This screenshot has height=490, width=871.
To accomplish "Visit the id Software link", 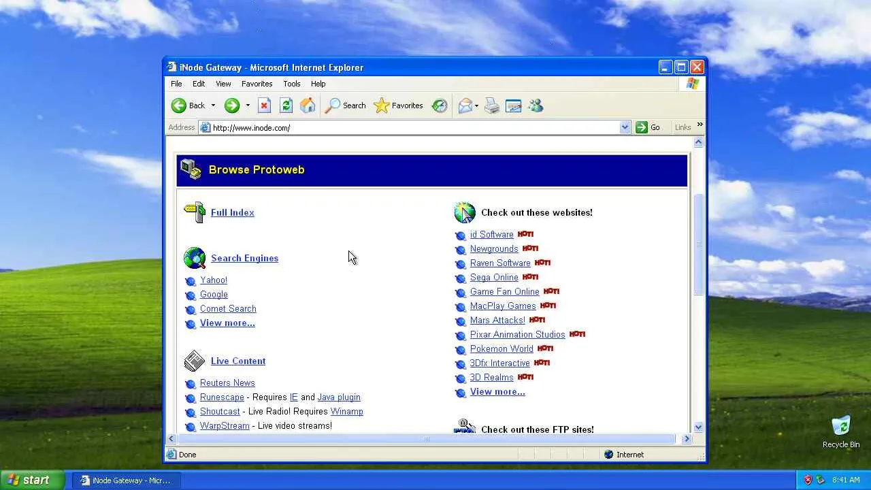I will coord(491,235).
